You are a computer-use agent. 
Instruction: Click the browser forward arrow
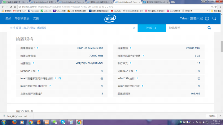click(x=7, y=7)
